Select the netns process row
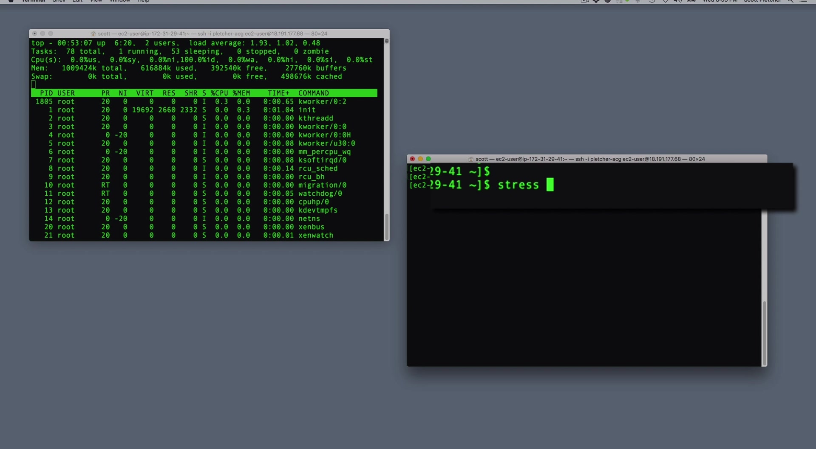The width and height of the screenshot is (816, 449). pyautogui.click(x=204, y=219)
